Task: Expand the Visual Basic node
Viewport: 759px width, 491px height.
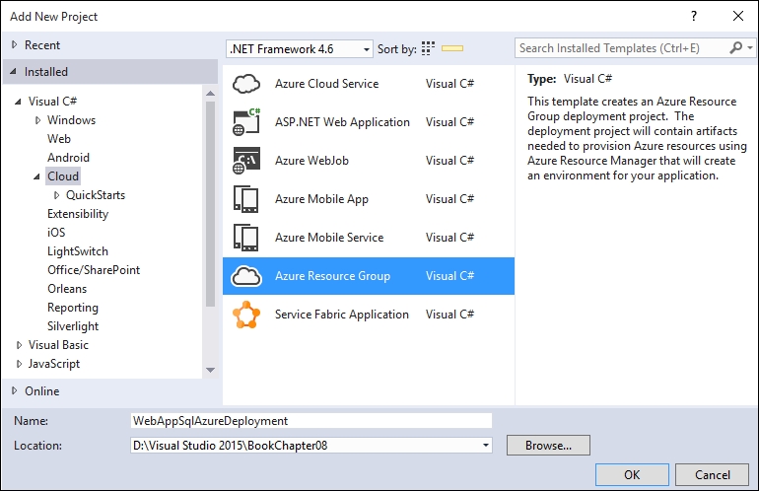Action: point(19,345)
